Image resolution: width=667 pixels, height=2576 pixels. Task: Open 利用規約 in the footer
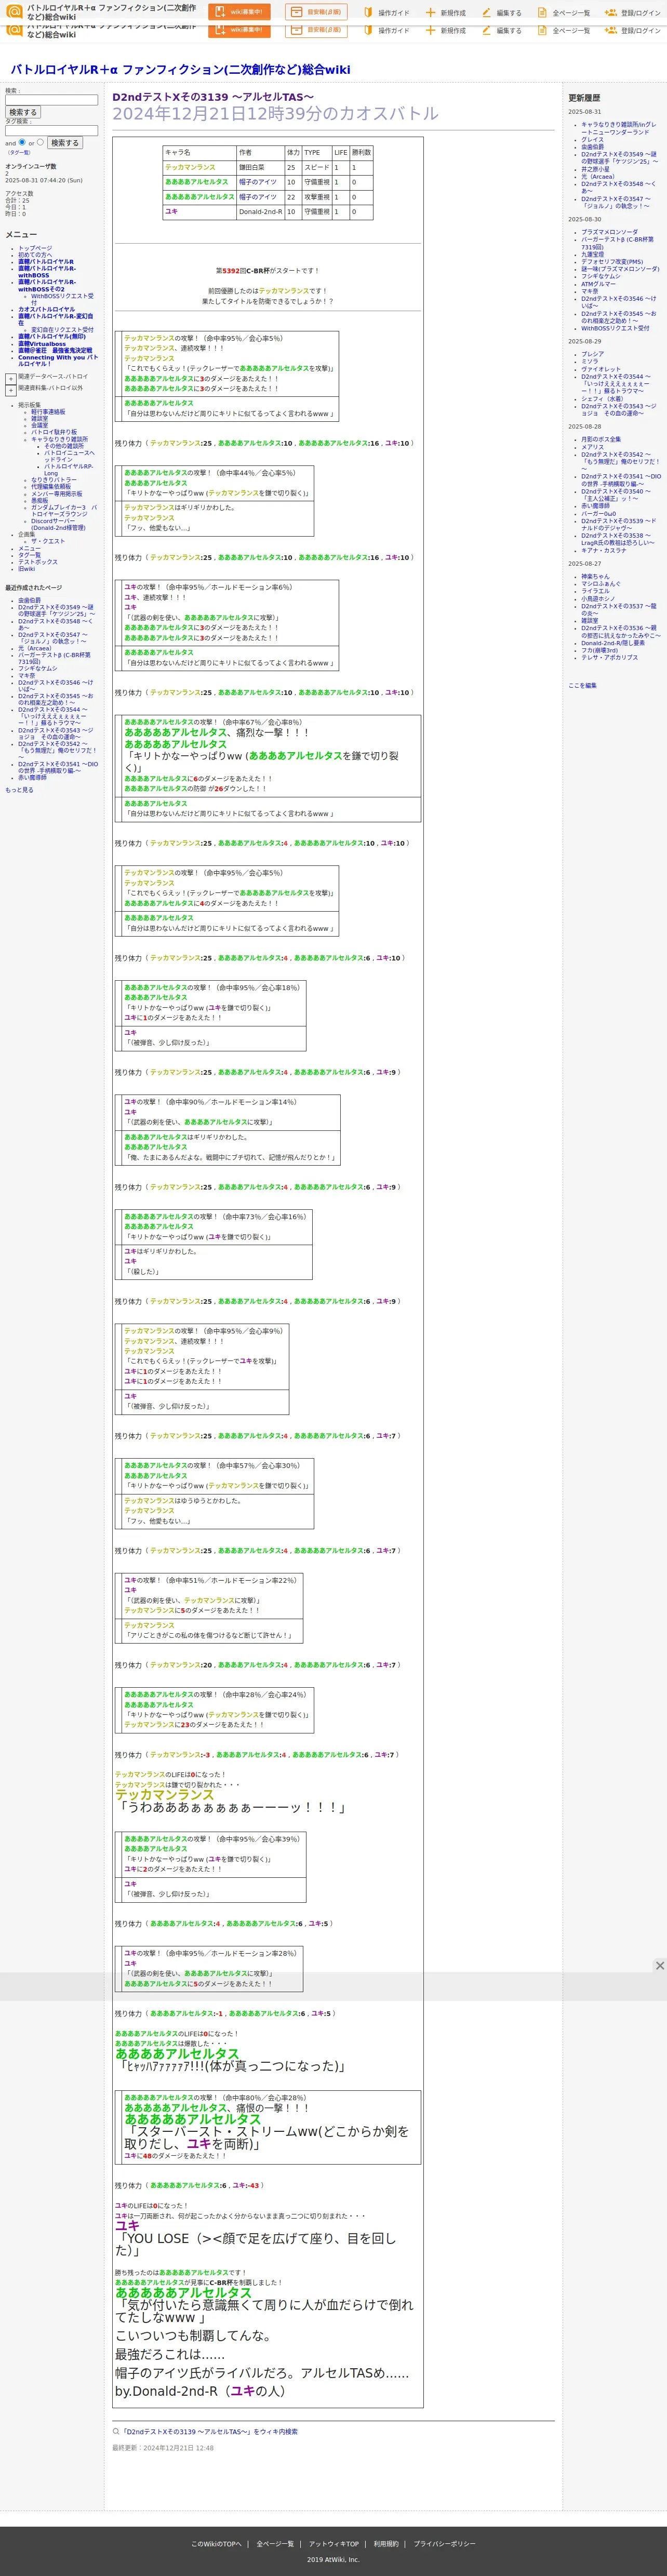(386, 2543)
